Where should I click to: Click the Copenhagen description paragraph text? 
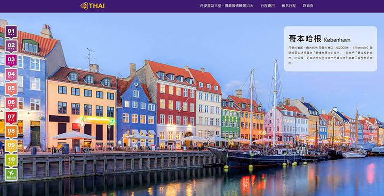pos(330,55)
